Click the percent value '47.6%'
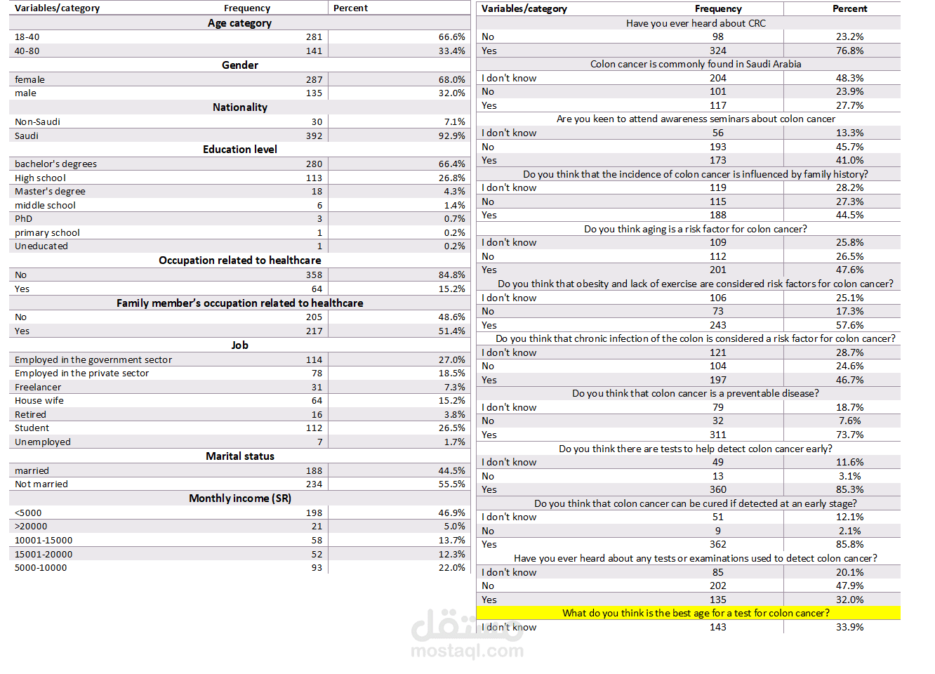 pos(849,270)
